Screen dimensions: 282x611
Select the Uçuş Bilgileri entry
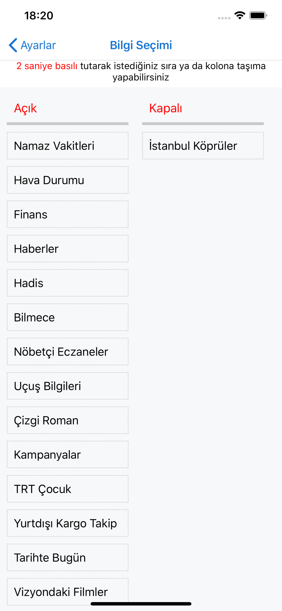pos(67,386)
